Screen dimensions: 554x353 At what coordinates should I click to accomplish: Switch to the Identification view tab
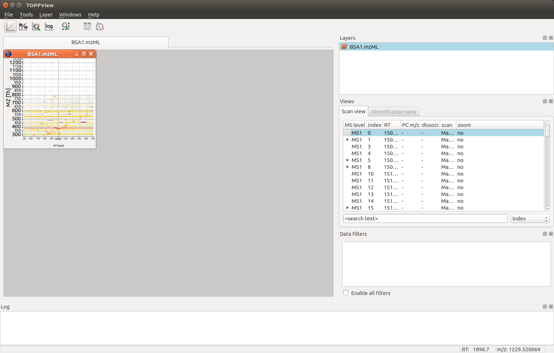point(393,111)
